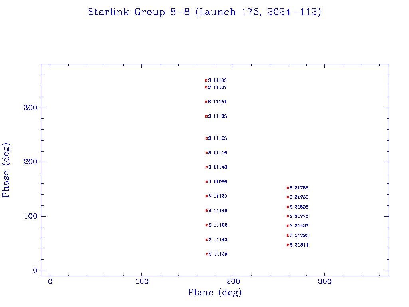Select the label S 11140
The image size is (409, 307).
pyautogui.click(x=218, y=240)
